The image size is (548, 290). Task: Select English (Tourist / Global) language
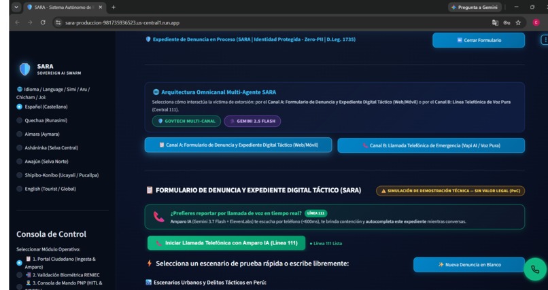[x=46, y=189]
